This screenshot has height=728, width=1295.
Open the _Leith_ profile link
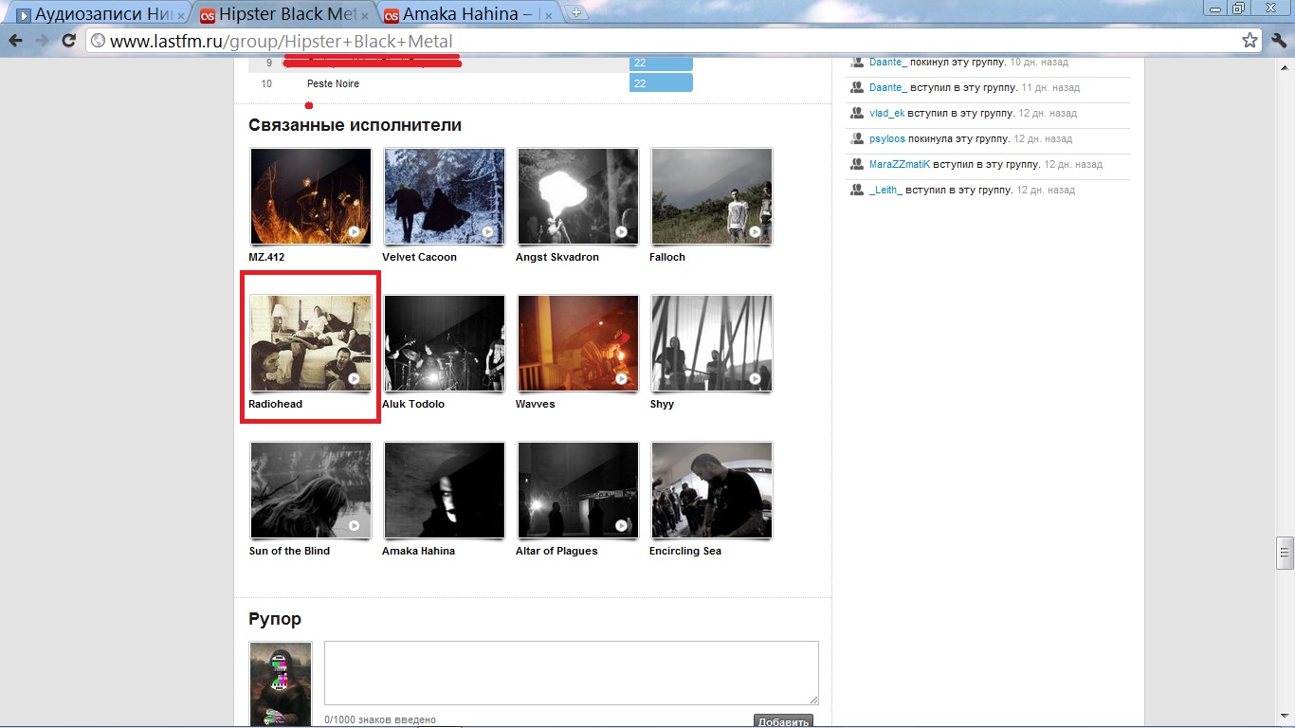click(x=885, y=190)
